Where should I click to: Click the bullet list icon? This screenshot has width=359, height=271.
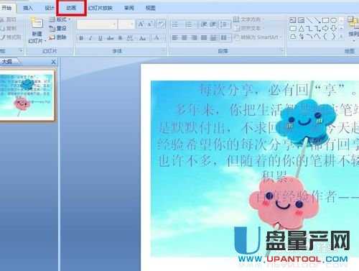176,24
